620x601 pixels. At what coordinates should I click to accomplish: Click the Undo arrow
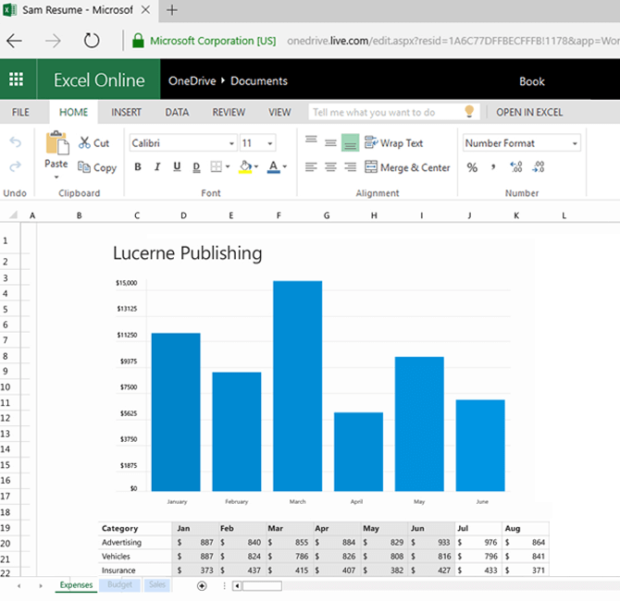[15, 142]
